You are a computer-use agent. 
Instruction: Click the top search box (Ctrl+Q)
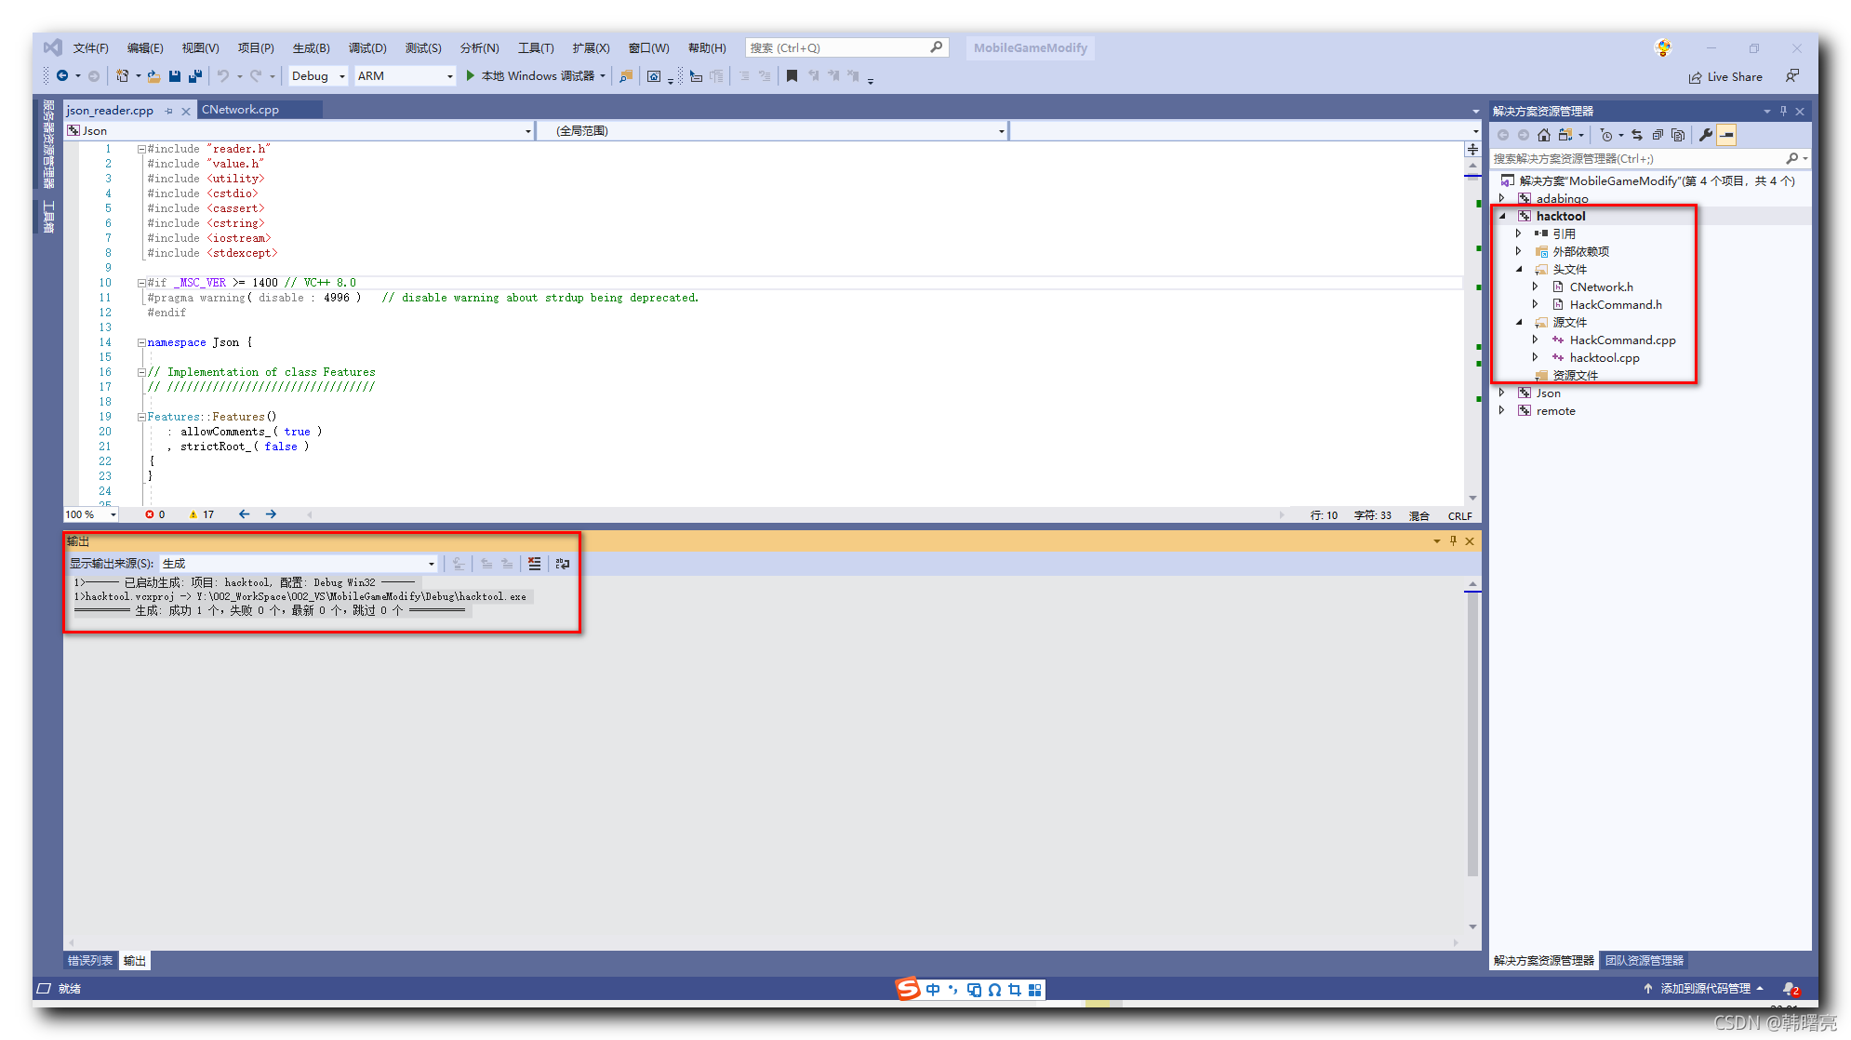click(x=837, y=48)
